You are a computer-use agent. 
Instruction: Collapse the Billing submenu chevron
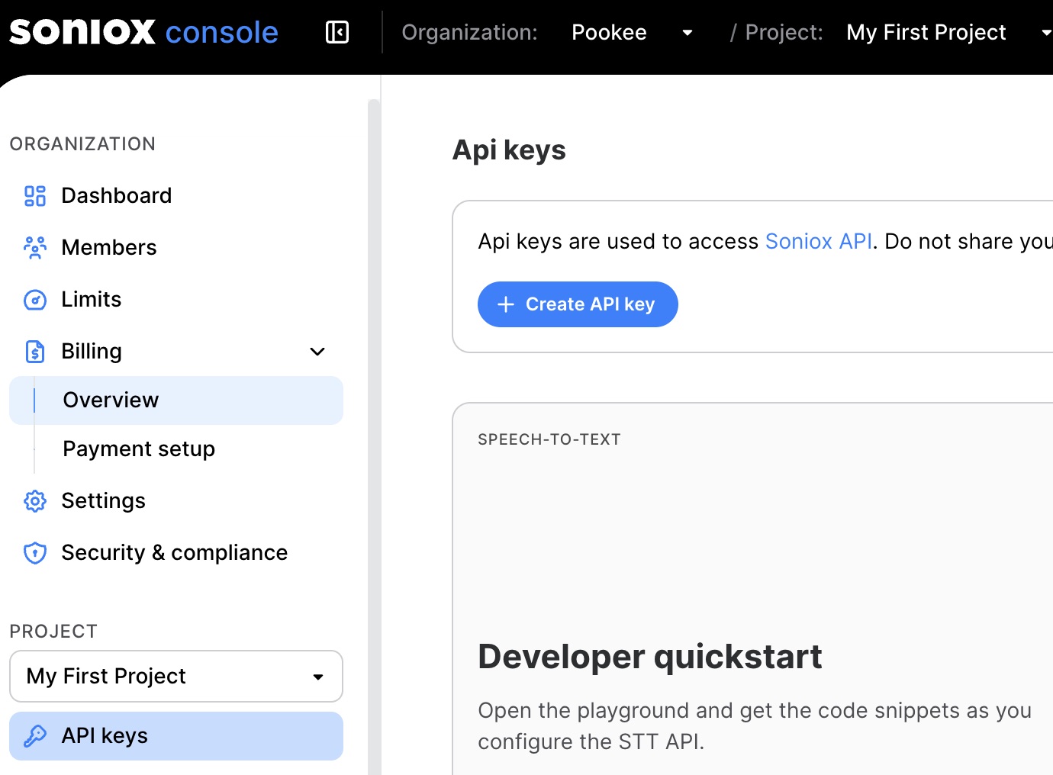tap(317, 352)
